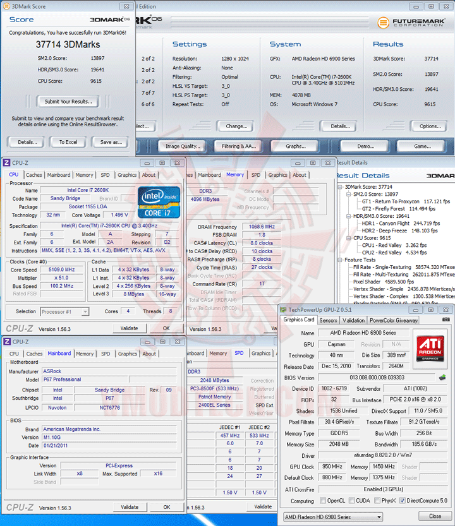
Task: Select HDR2 - Deep Freeze result row
Action: [399, 230]
